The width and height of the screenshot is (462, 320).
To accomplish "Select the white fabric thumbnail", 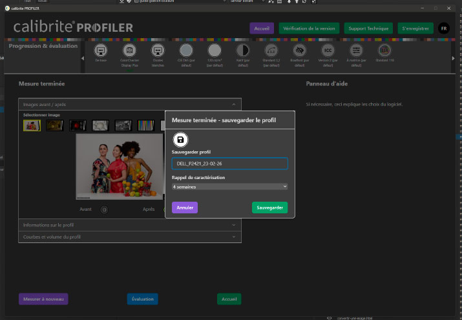I will [100, 125].
